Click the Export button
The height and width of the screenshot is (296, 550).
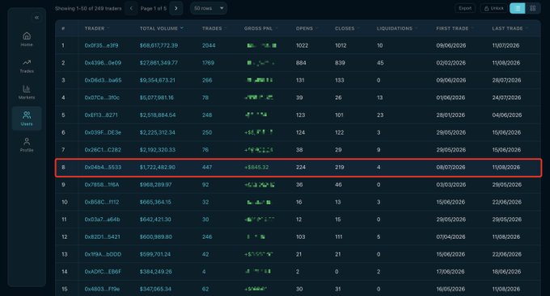[465, 8]
